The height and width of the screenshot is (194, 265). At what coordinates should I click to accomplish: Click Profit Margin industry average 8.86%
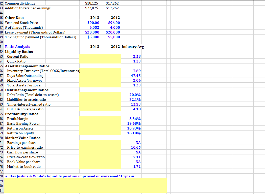tap(135, 119)
